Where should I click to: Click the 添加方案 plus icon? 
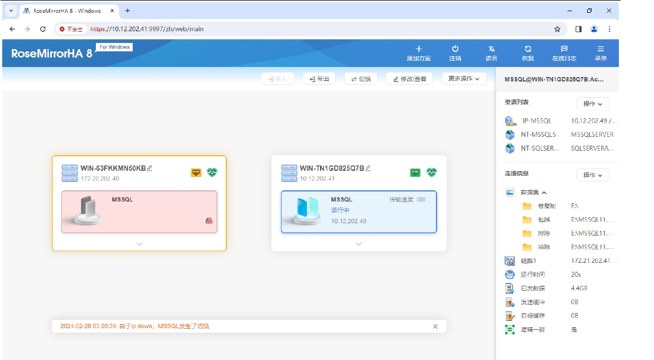pyautogui.click(x=419, y=49)
